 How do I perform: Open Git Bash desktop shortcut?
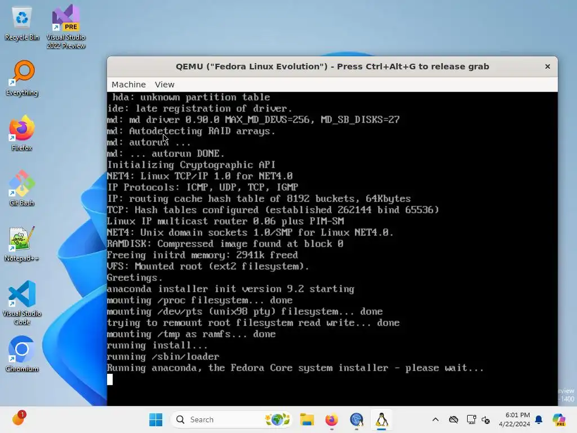22,188
